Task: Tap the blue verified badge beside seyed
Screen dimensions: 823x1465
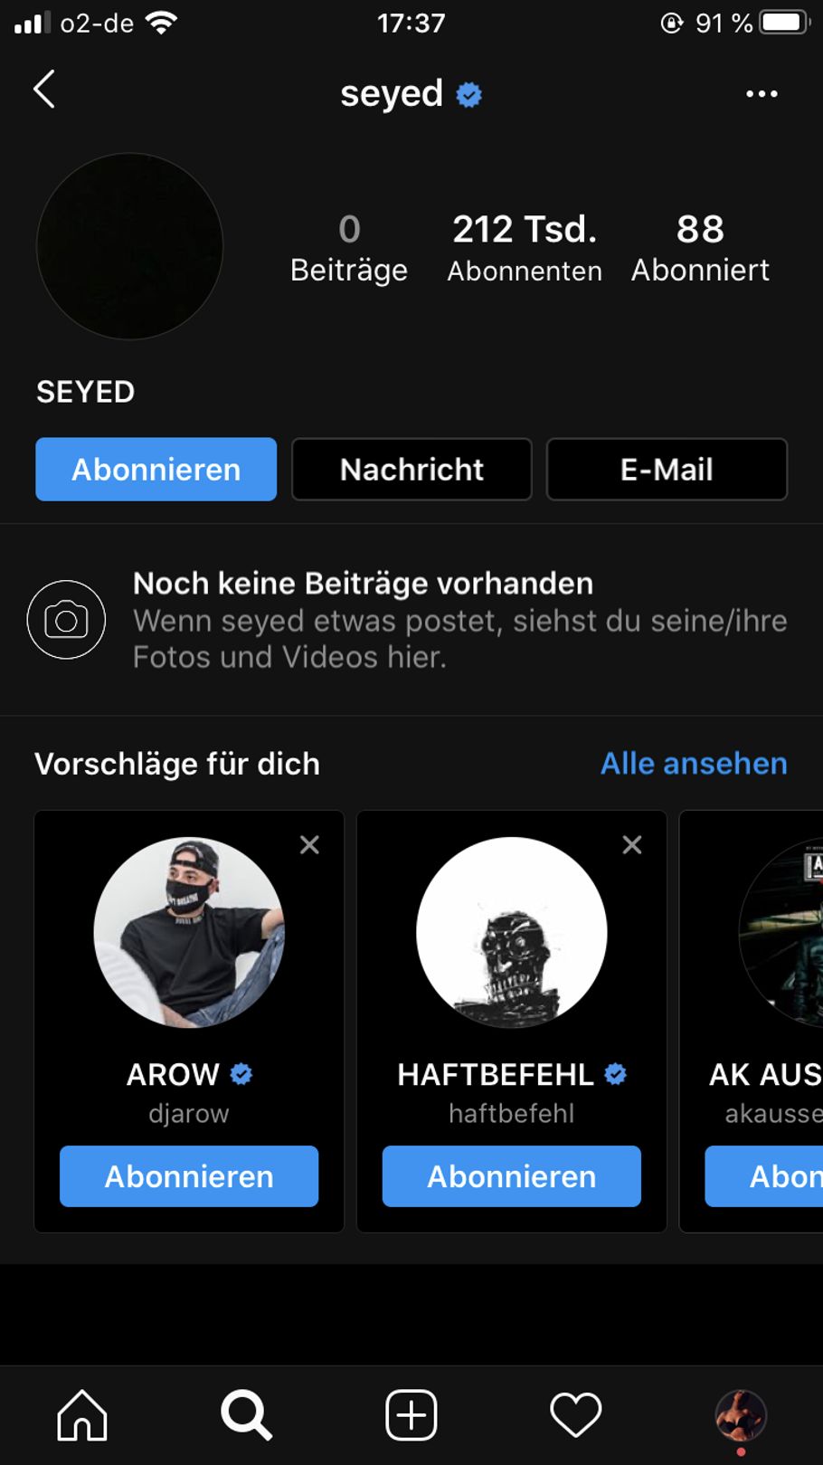Action: click(x=468, y=94)
